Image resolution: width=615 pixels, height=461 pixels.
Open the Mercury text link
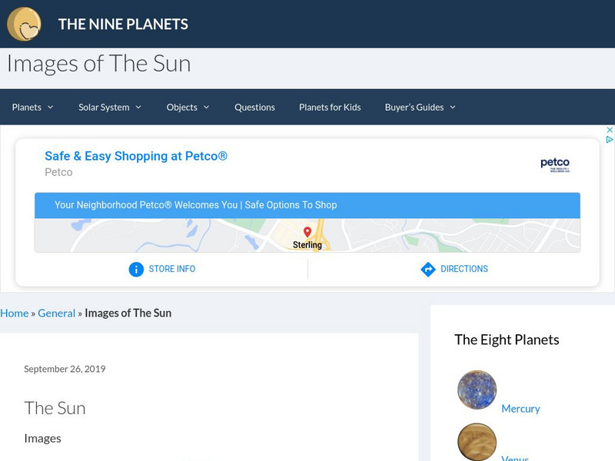(x=520, y=409)
